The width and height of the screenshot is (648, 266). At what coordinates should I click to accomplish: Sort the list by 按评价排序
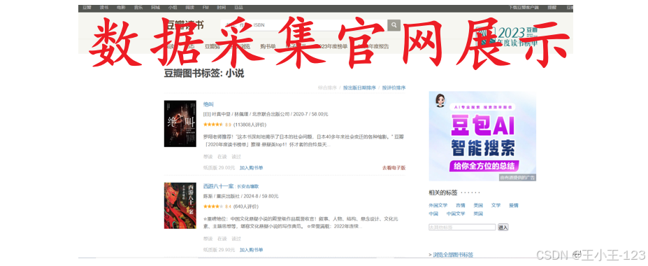394,87
